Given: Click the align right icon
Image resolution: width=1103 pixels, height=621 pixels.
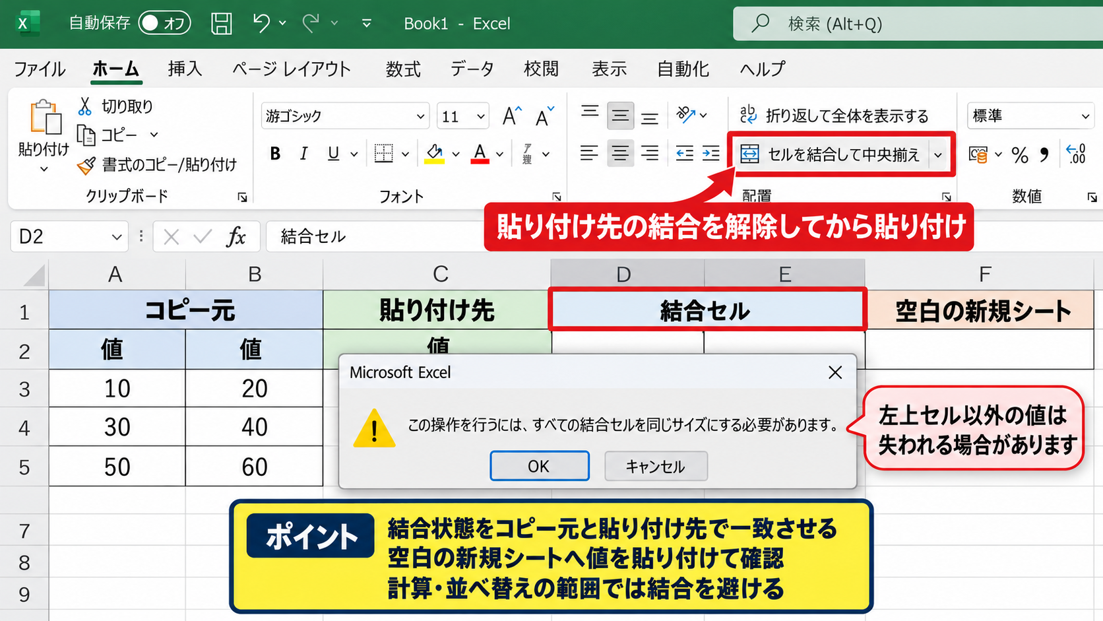Looking at the screenshot, I should tap(650, 154).
